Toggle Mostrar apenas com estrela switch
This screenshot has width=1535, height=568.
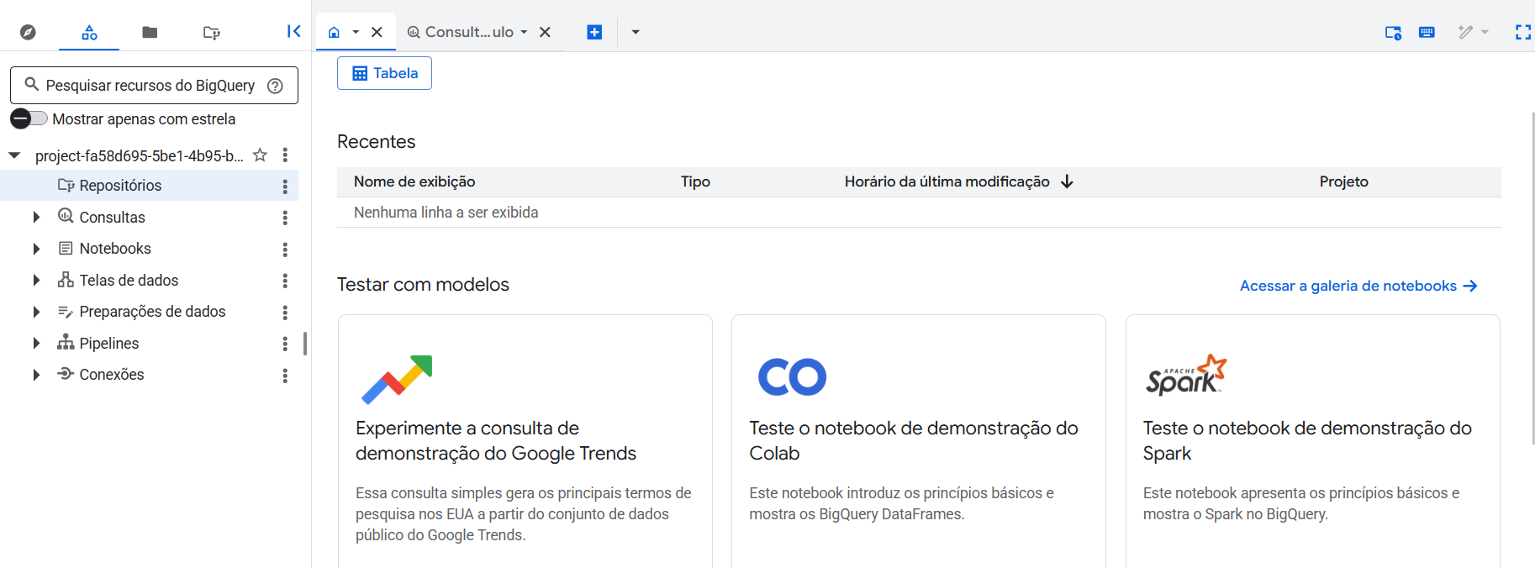(29, 118)
